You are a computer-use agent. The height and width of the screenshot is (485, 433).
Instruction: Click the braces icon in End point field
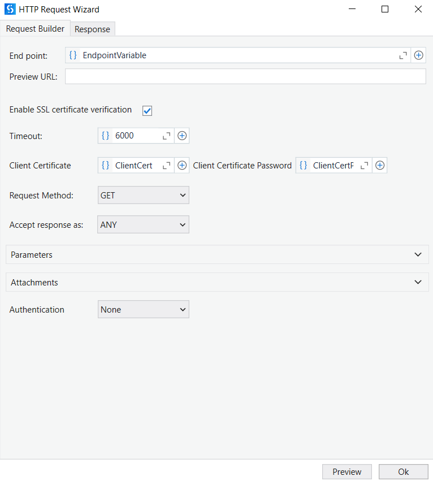pos(73,55)
